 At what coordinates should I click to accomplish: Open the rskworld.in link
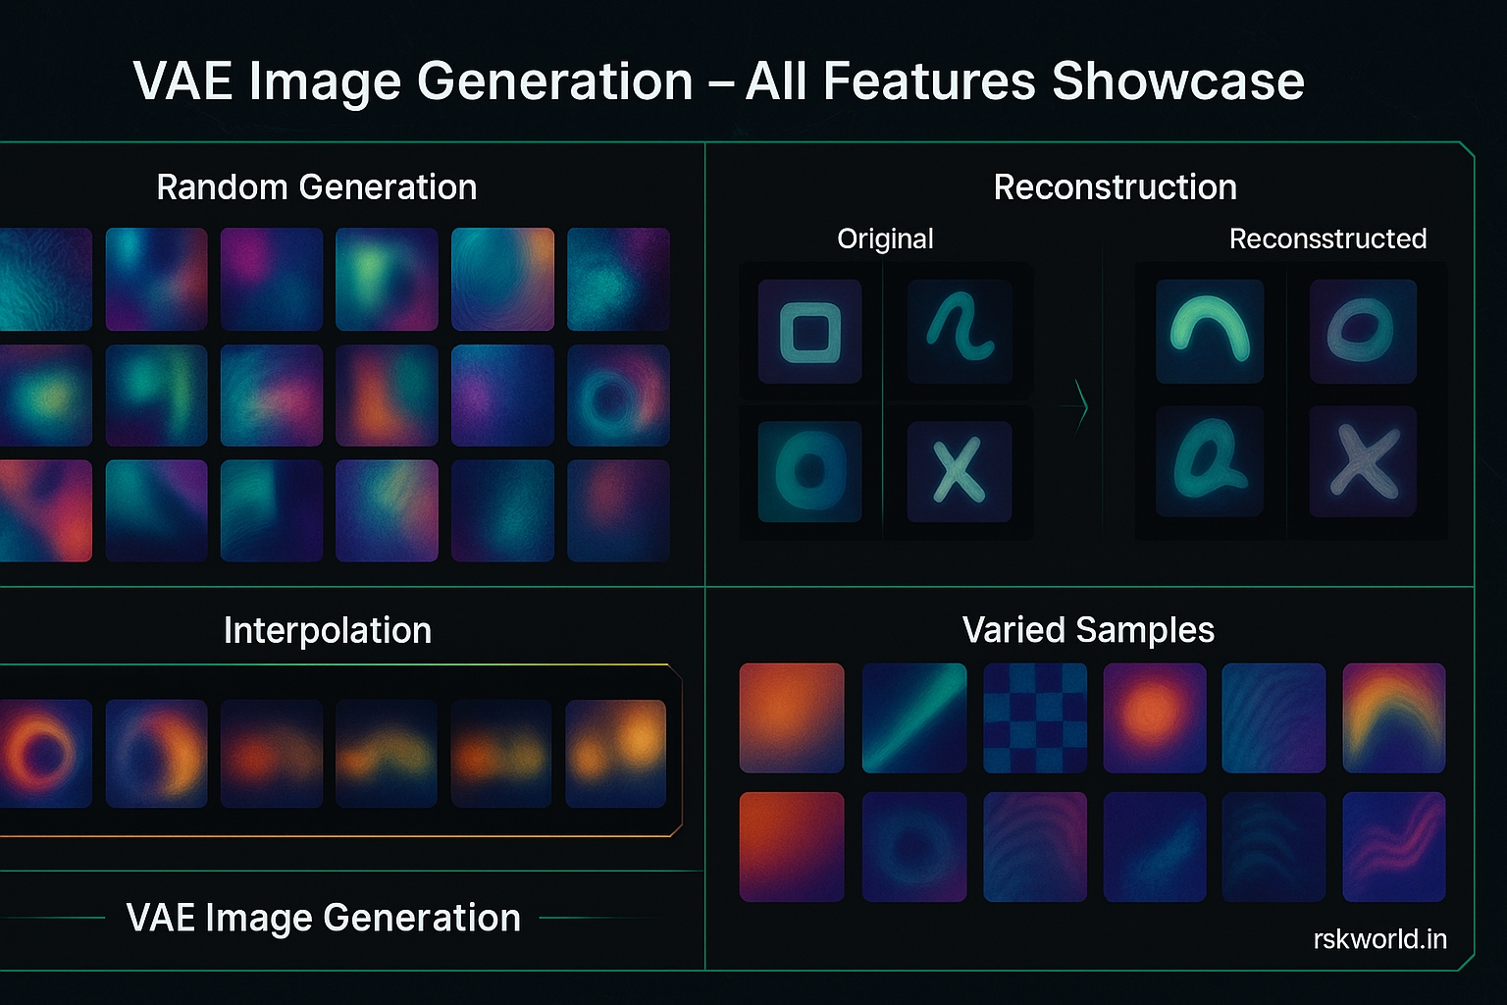coord(1379,939)
